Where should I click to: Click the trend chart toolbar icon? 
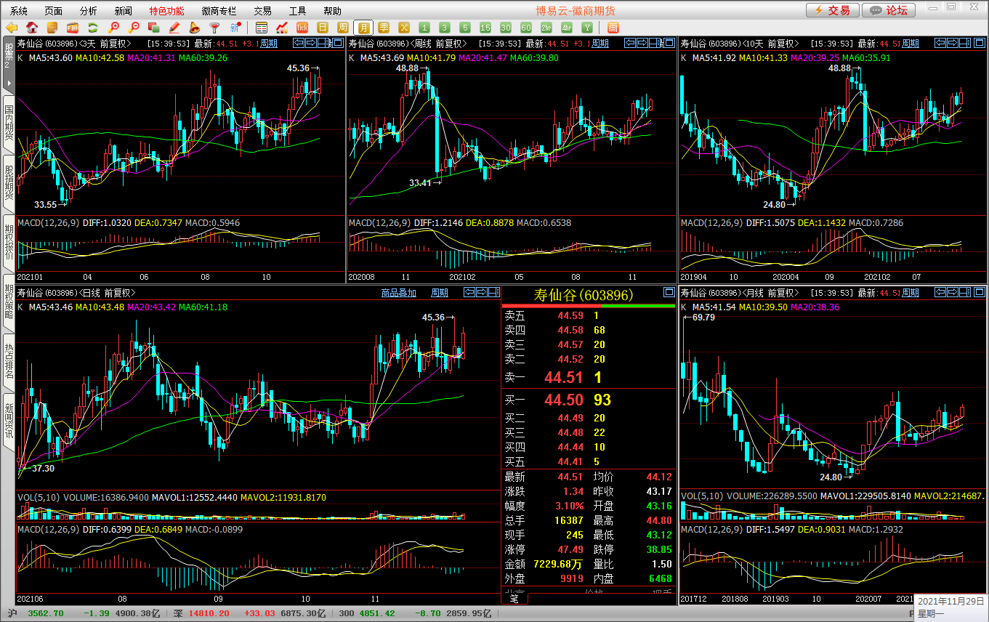click(282, 28)
